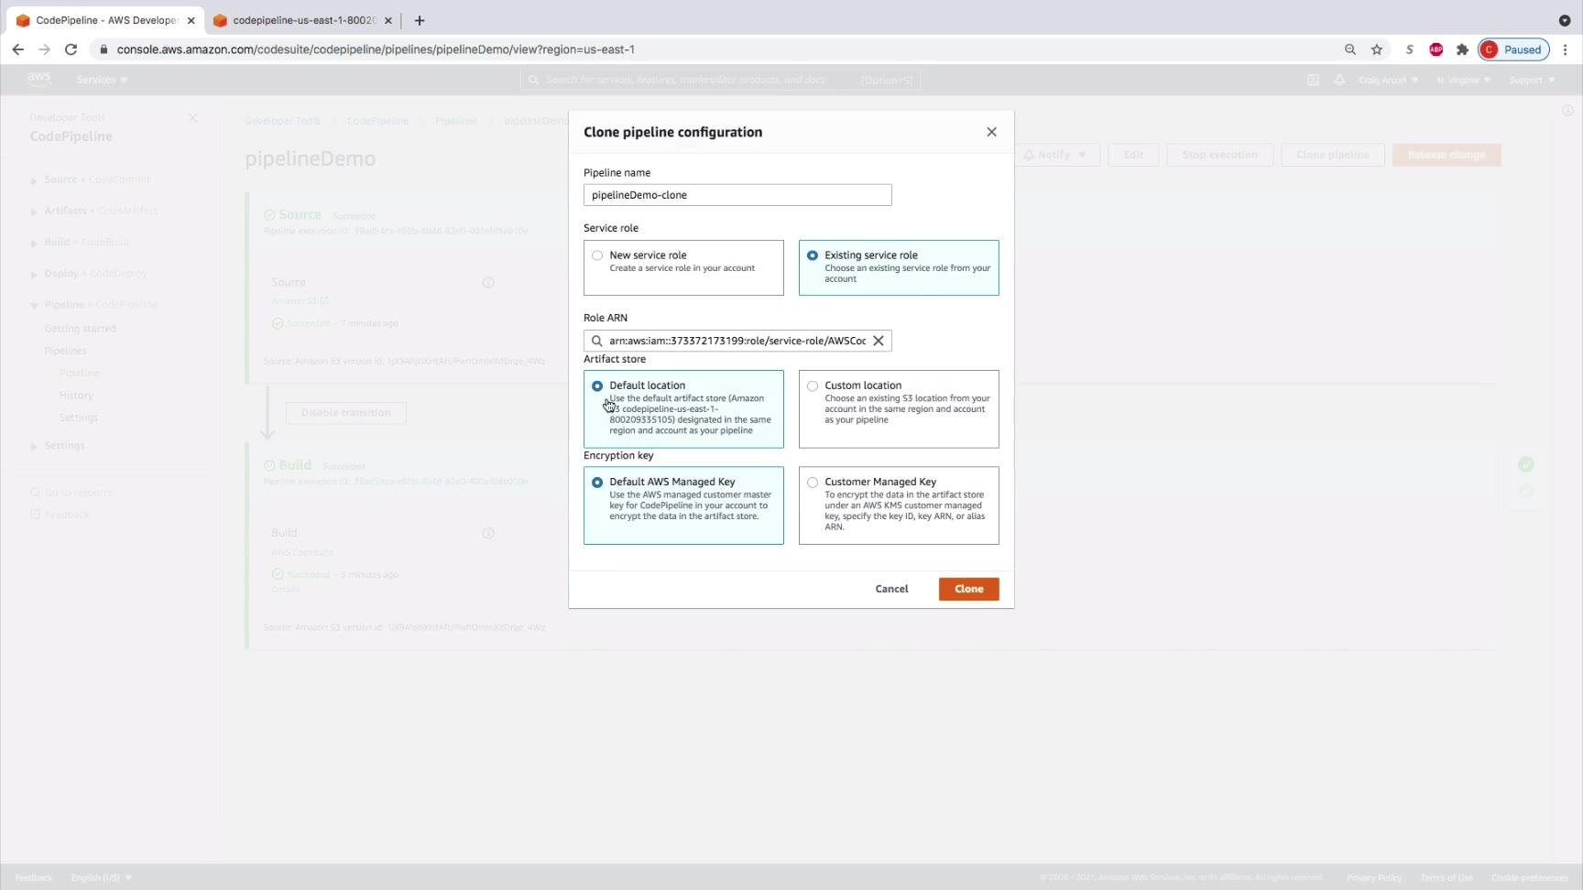Close the CodePipeline browser tab
1583x890 pixels.
click(x=191, y=20)
